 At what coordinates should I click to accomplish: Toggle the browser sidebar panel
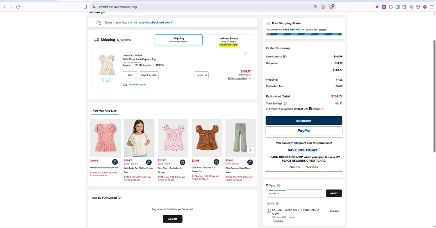[x=397, y=7]
